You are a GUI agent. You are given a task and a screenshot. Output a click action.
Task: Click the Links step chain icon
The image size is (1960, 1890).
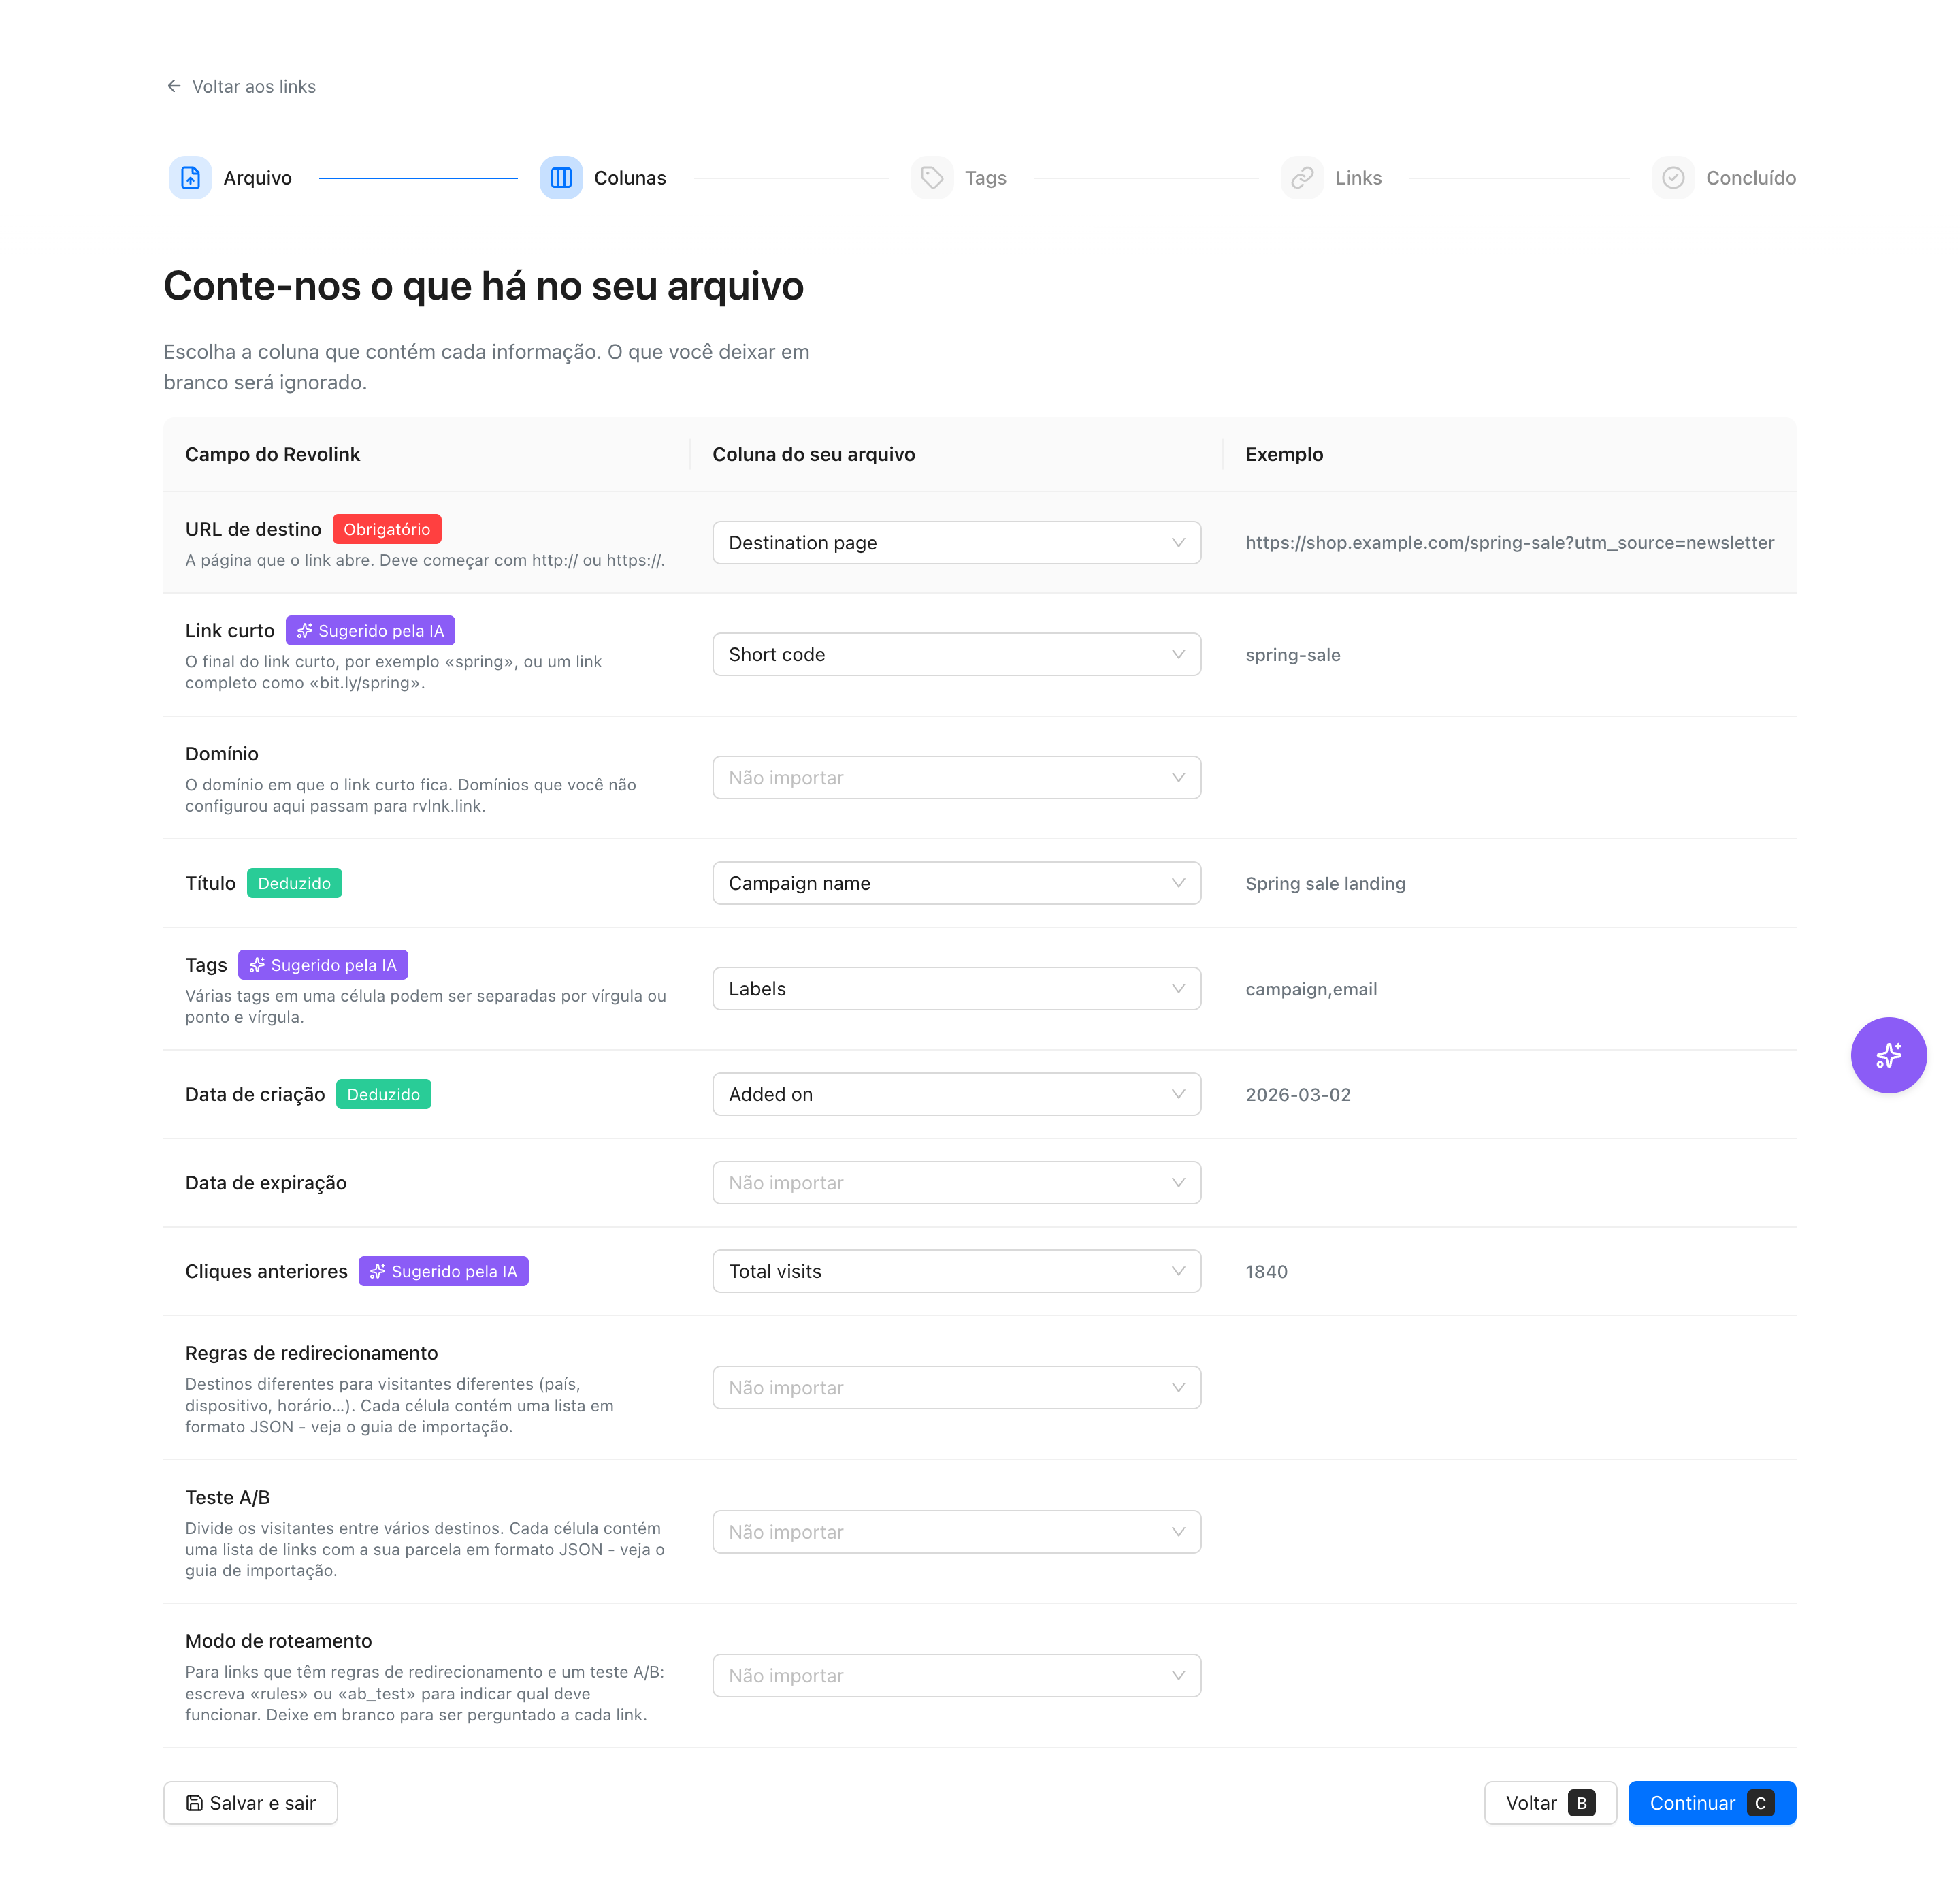click(x=1302, y=178)
